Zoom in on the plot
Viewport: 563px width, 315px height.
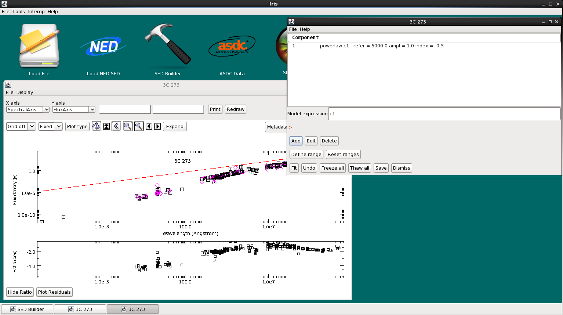pos(139,126)
